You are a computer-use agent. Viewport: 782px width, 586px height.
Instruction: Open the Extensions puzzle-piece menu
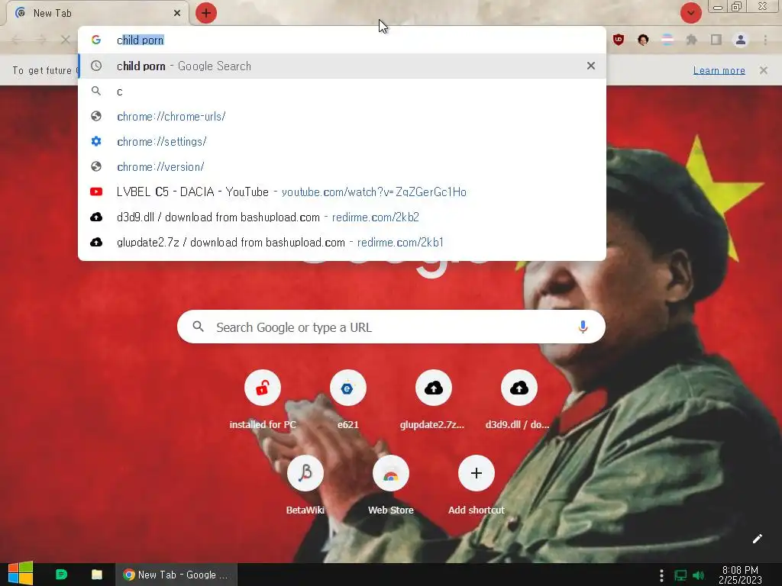tap(692, 40)
